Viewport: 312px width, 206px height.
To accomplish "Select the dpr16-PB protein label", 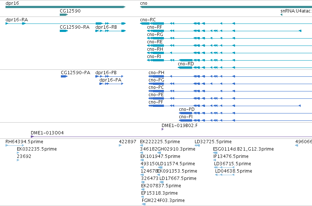I will 106,73.
